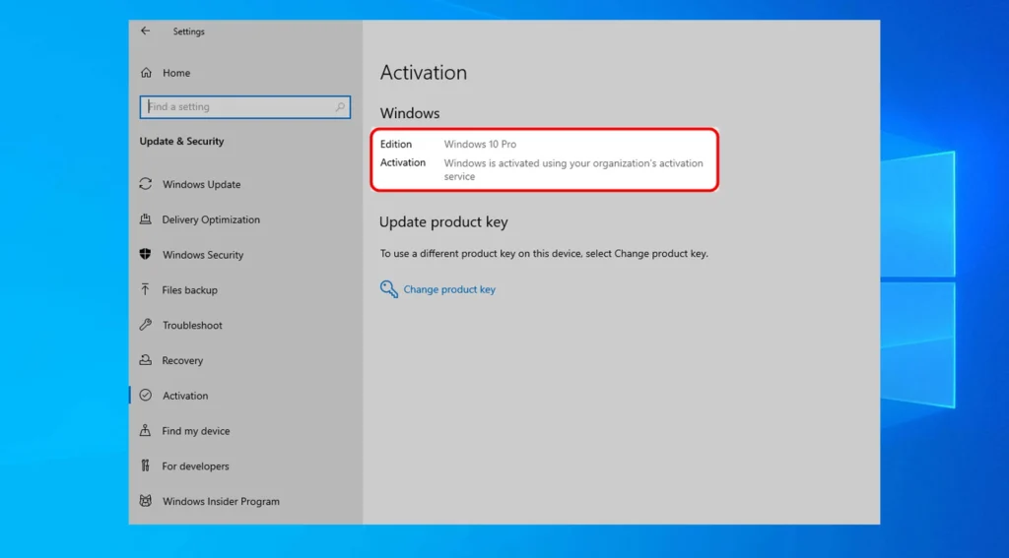Screen dimensions: 1009x558
Task: Click the Windows 10 Pro edition value
Action: click(x=480, y=144)
